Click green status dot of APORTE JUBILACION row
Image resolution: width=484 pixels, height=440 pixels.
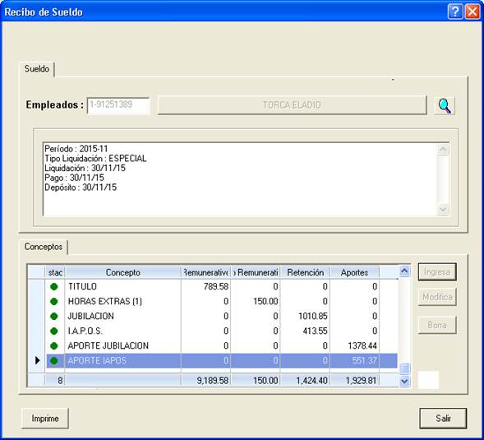[53, 345]
